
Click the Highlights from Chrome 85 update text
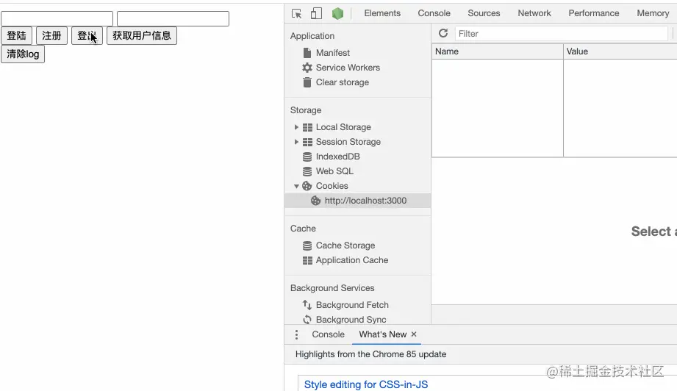pyautogui.click(x=370, y=354)
